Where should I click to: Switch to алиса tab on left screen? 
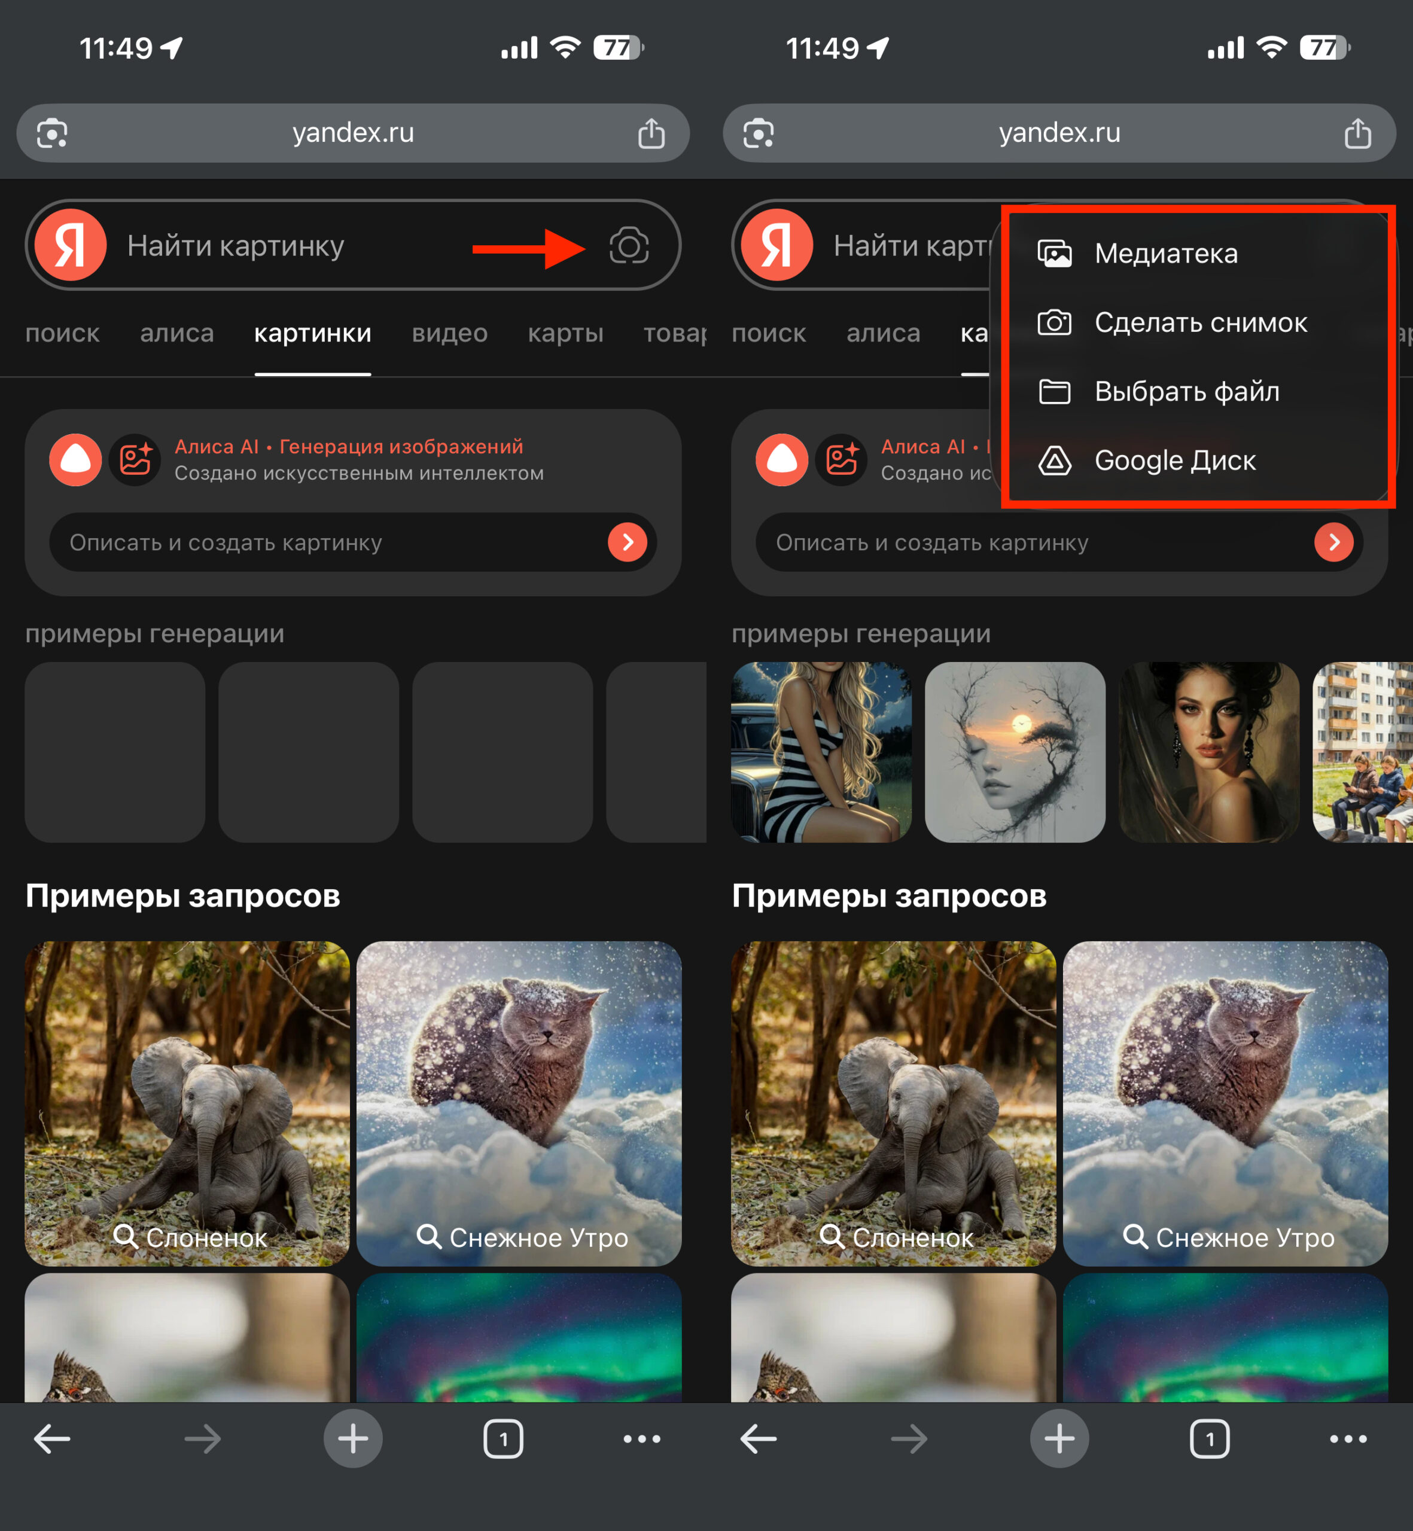pos(176,333)
